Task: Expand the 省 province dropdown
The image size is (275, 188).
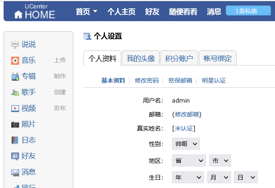Action: click(x=189, y=160)
